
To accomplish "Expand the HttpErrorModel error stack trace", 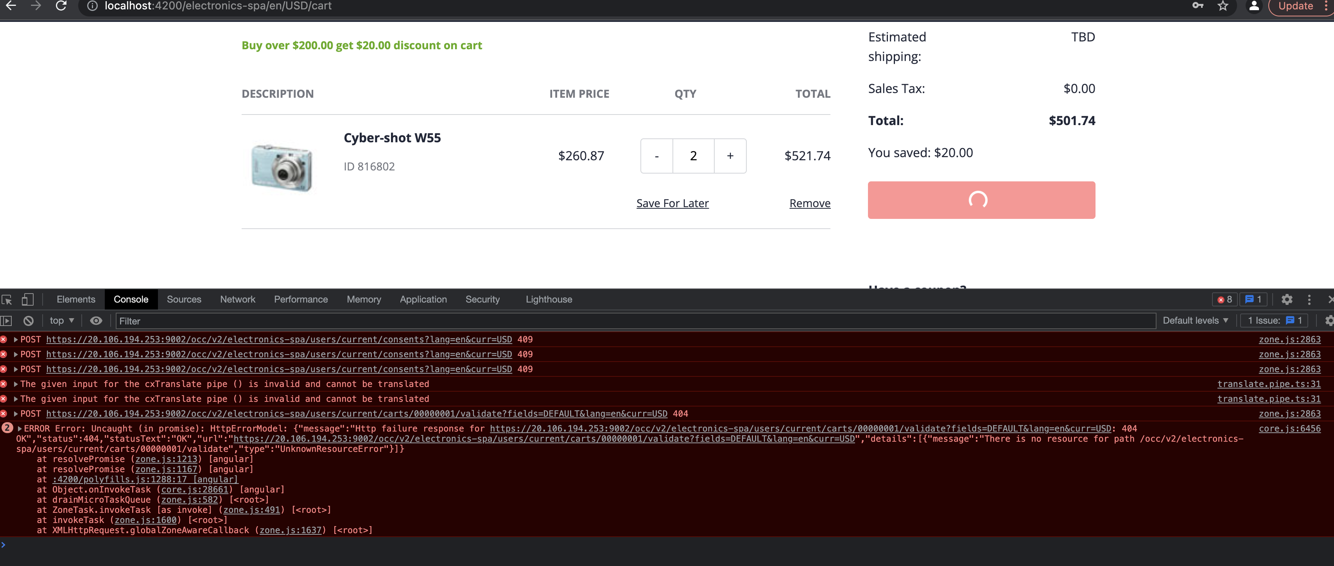I will [19, 429].
